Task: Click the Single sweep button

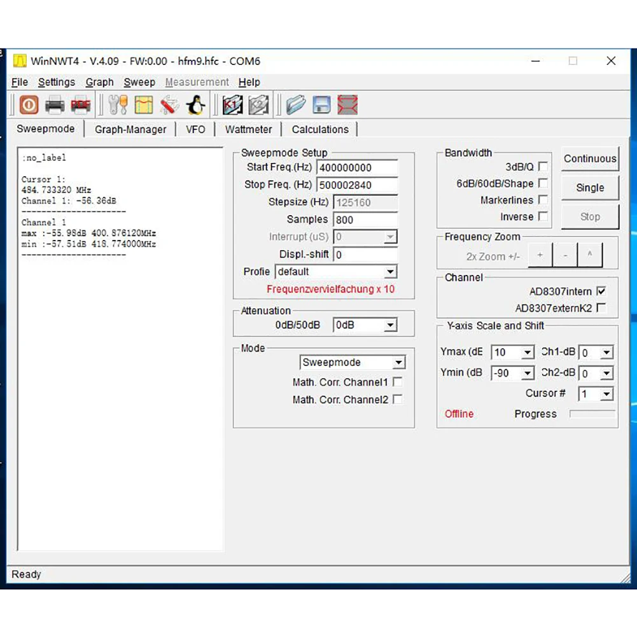Action: click(x=590, y=188)
